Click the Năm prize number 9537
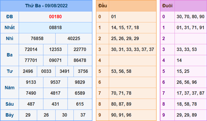This screenshot has width=207, height=121. coord(55,82)
